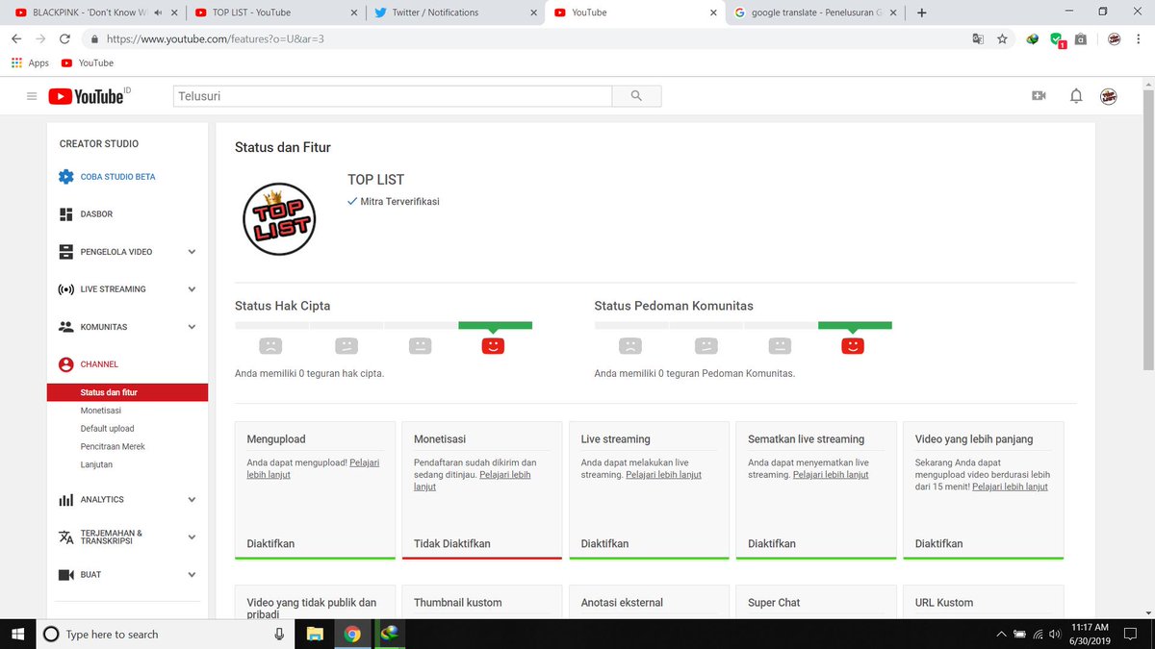Click the taskbar volume icon
The width and height of the screenshot is (1155, 649).
click(x=1055, y=634)
